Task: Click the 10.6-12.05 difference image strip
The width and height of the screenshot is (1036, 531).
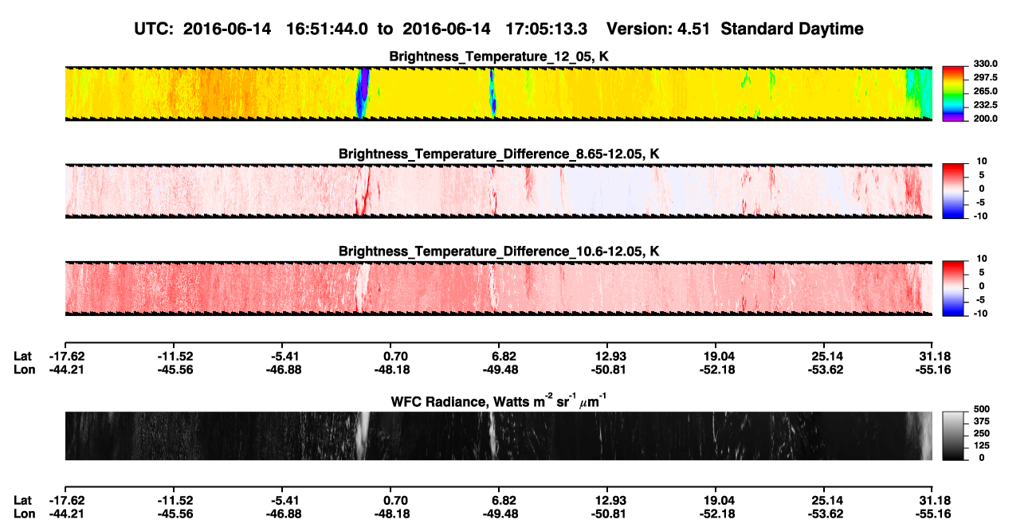Action: tap(498, 288)
